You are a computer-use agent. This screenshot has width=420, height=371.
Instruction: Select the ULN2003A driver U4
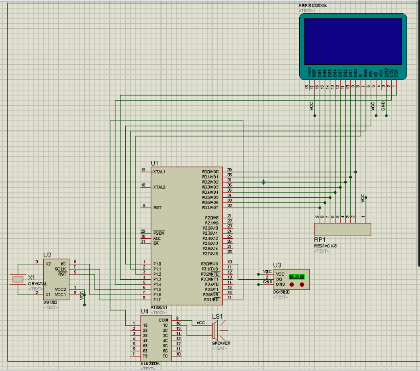156,338
